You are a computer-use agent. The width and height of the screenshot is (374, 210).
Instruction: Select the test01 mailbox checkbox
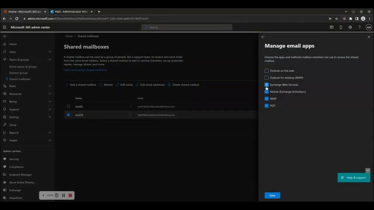68,106
